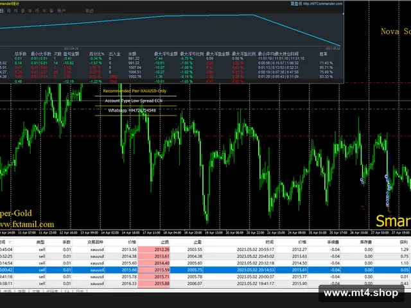The image size is (411, 308).
Task: Switch to the 季 (quarter) statistics tab
Action: [23, 11]
